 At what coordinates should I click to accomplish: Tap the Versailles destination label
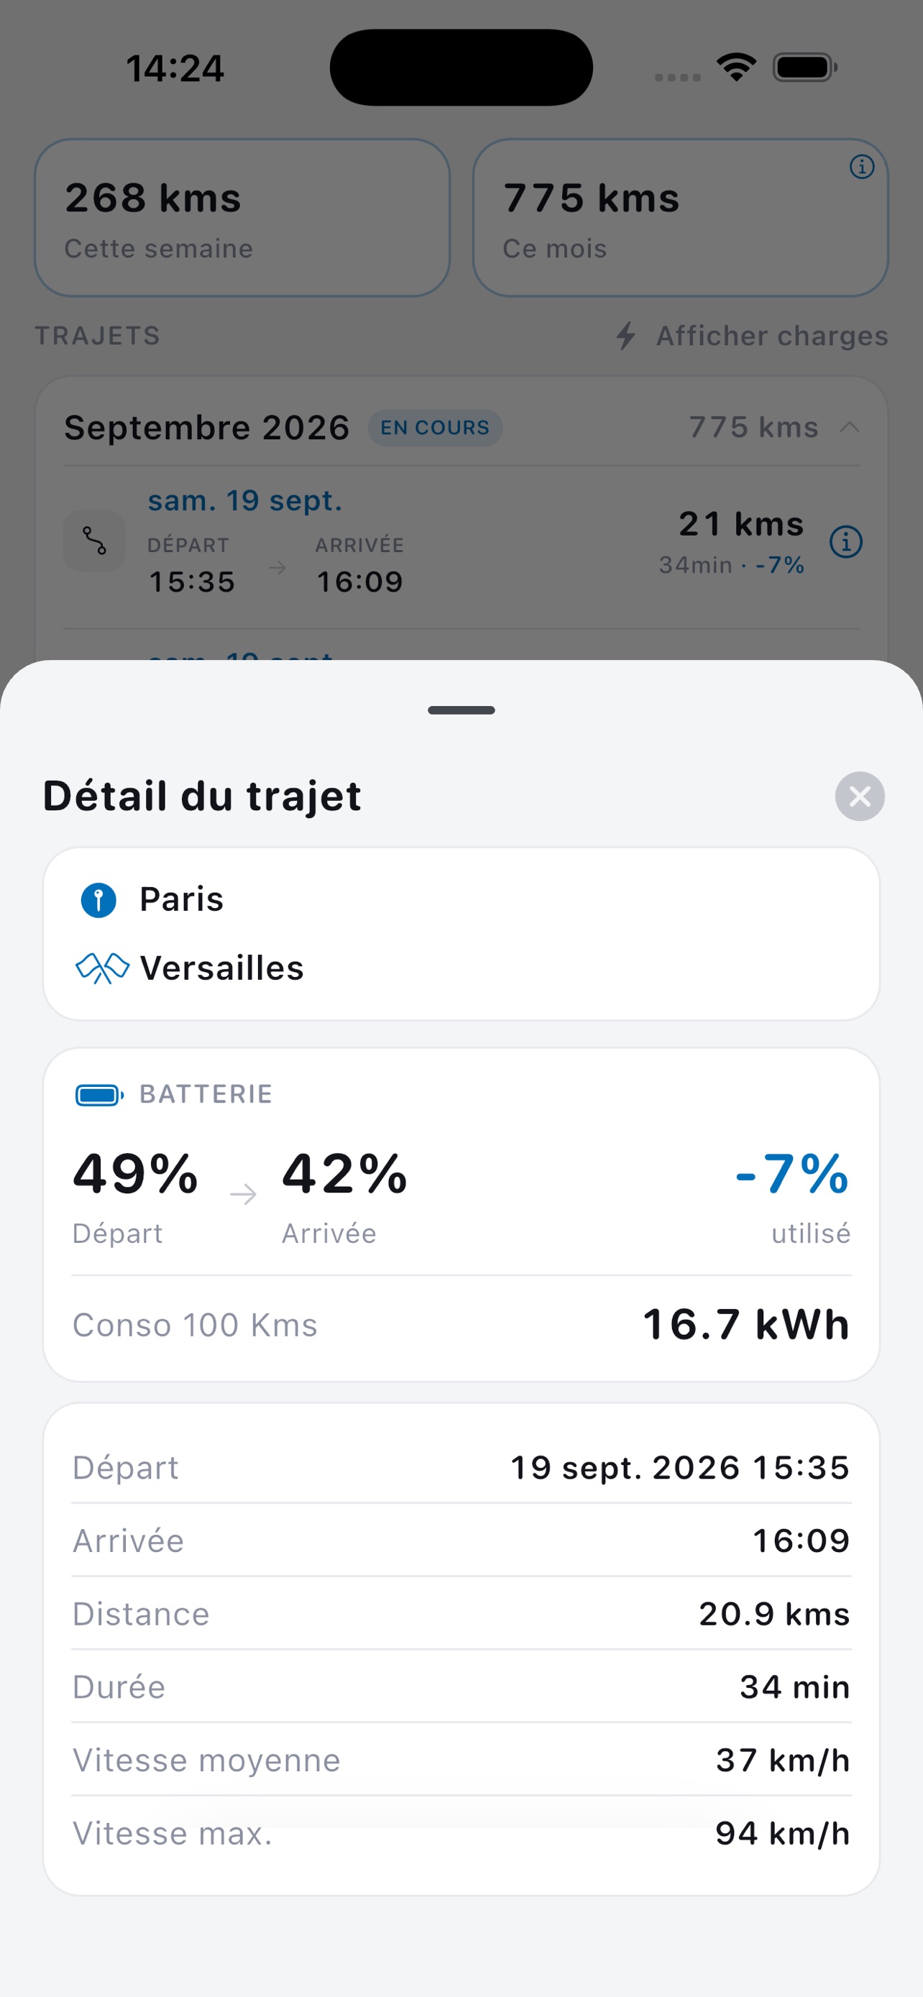coord(221,968)
